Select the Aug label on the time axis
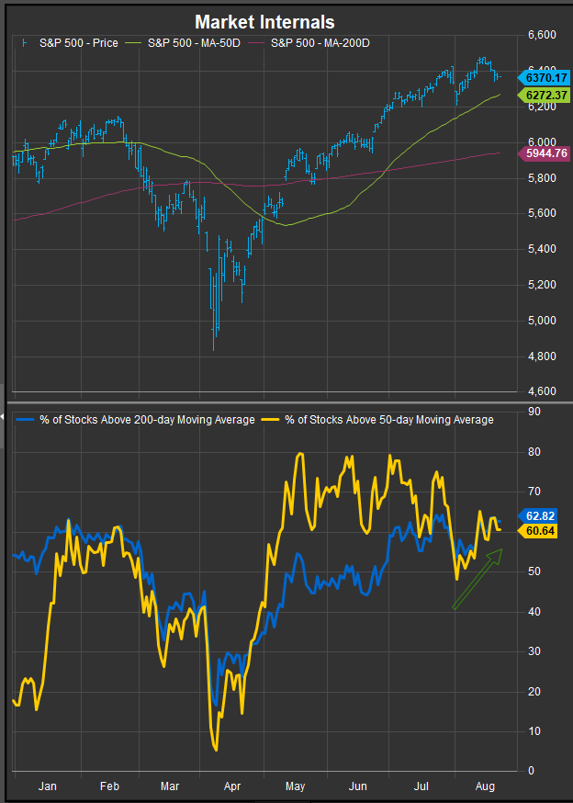This screenshot has height=803, width=573. click(484, 786)
